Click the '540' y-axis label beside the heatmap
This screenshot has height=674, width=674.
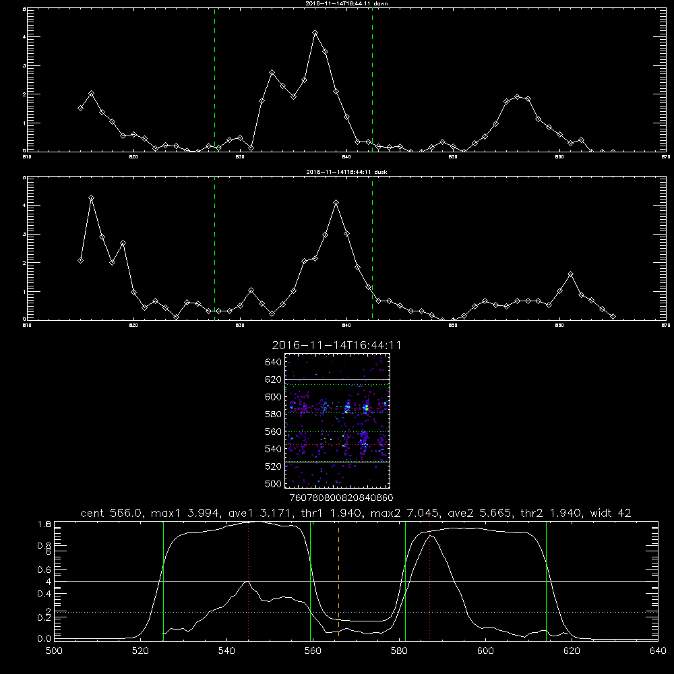[274, 449]
